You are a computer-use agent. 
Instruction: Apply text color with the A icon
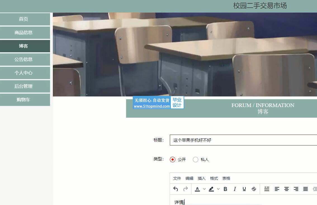point(197,189)
